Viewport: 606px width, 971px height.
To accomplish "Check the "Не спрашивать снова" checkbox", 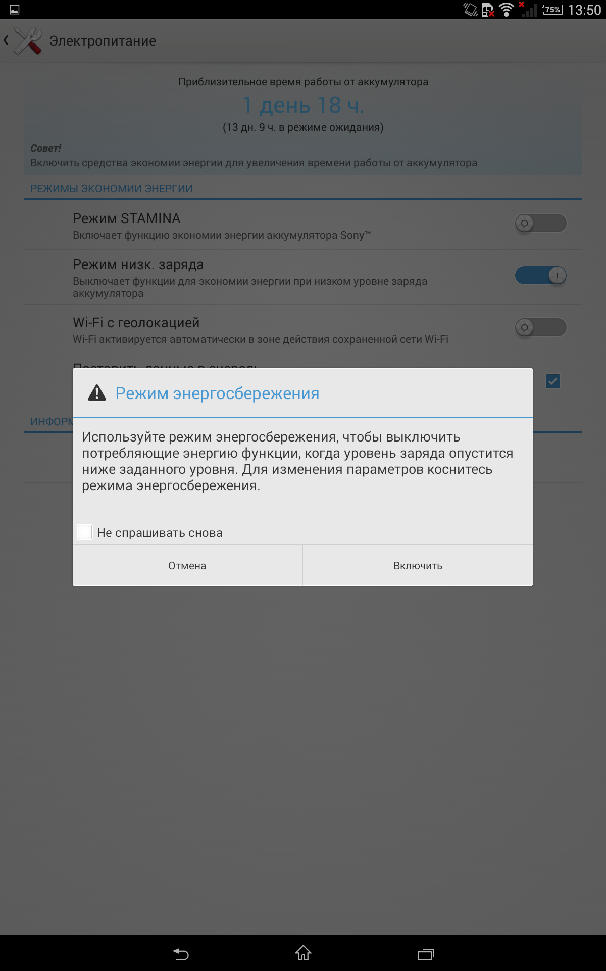I will point(85,532).
